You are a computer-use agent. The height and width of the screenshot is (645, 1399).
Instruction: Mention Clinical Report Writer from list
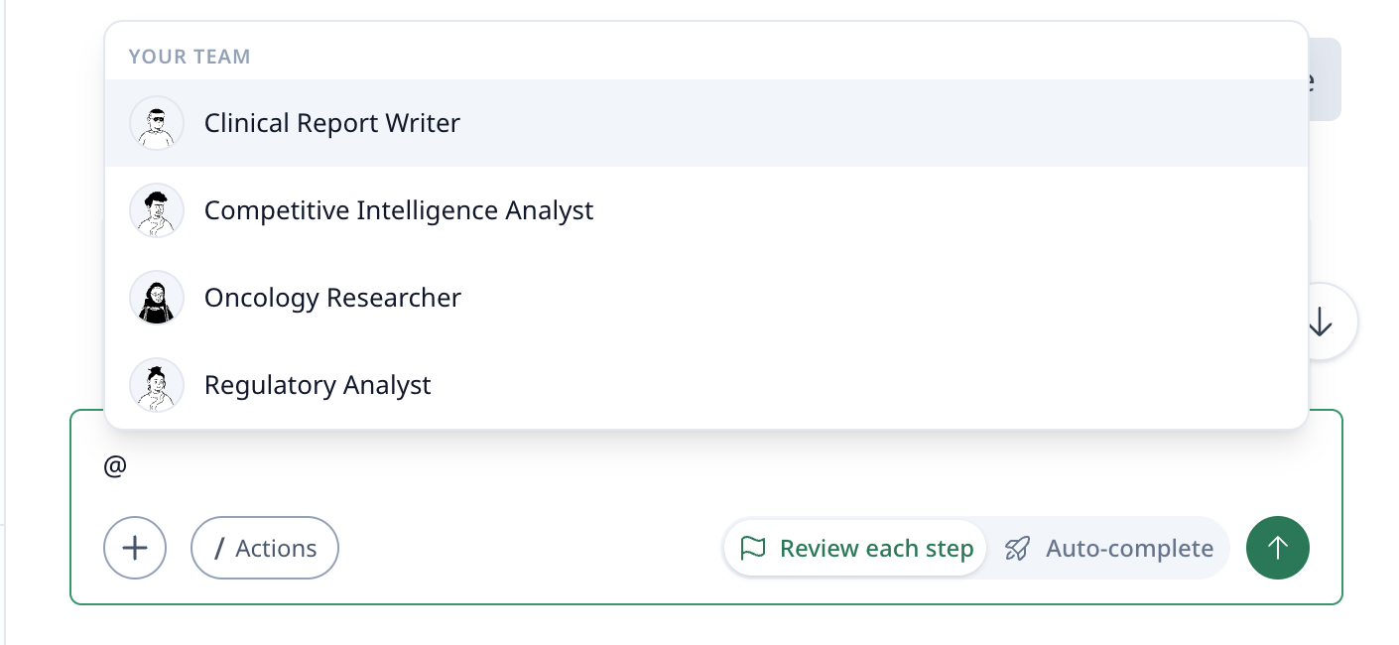pyautogui.click(x=331, y=123)
